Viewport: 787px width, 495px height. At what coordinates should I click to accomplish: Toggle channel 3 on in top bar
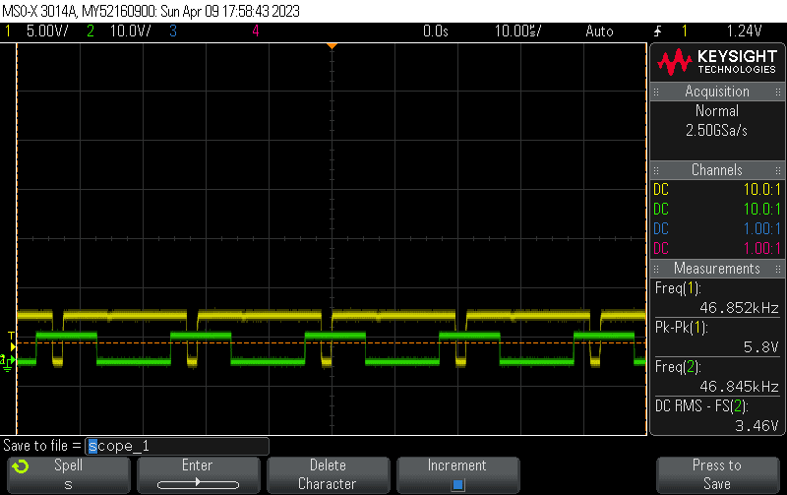(x=173, y=31)
